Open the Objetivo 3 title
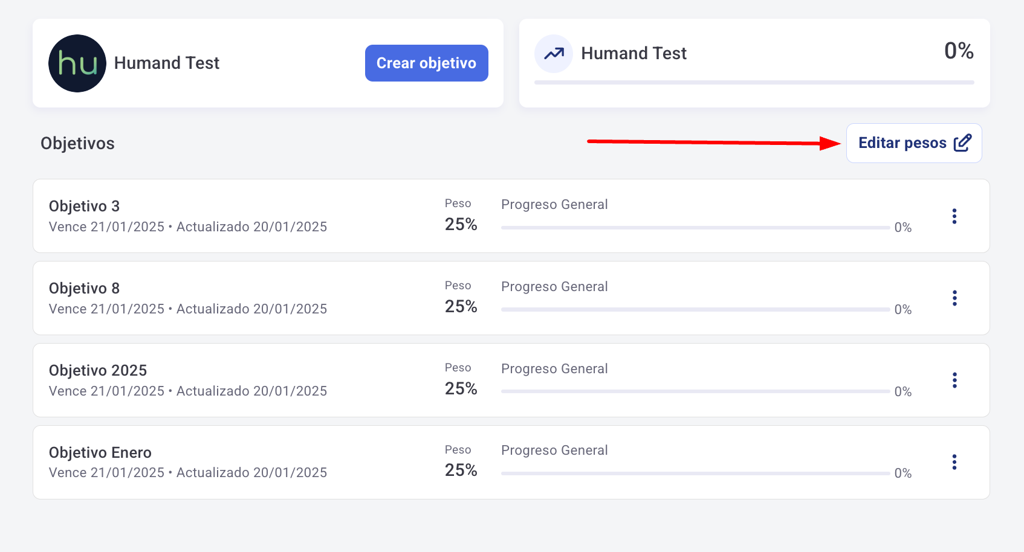 pos(85,207)
